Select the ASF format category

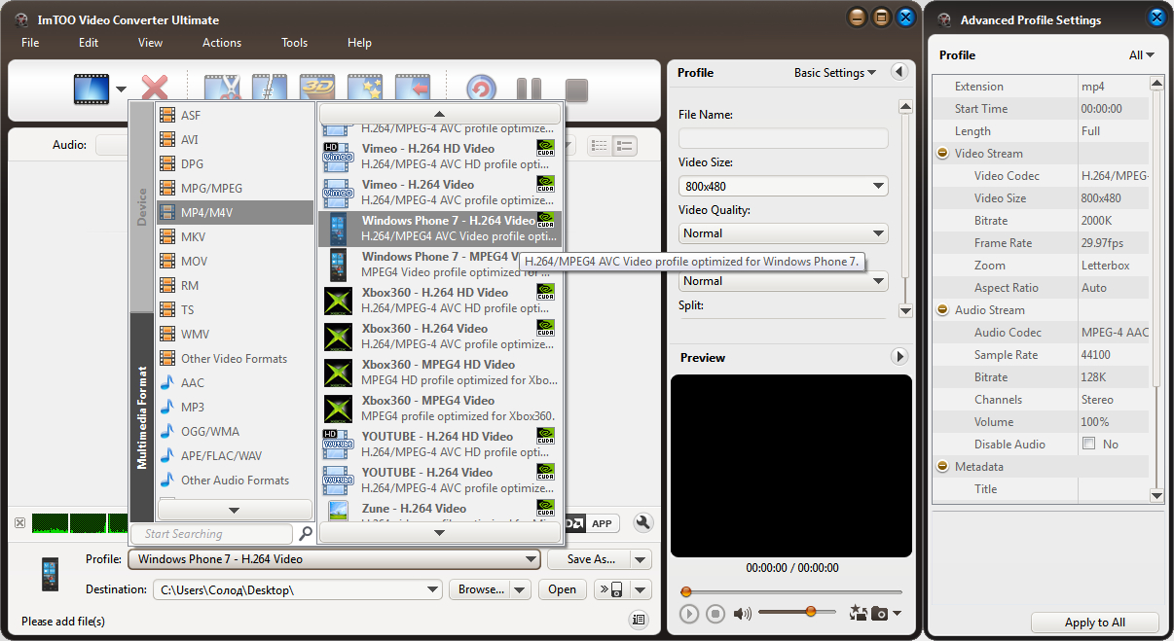235,115
